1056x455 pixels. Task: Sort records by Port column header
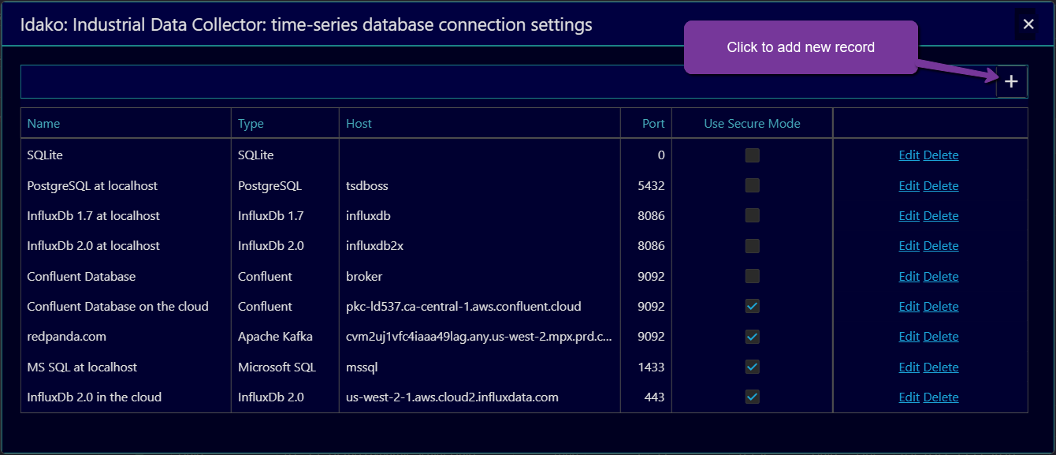point(653,124)
